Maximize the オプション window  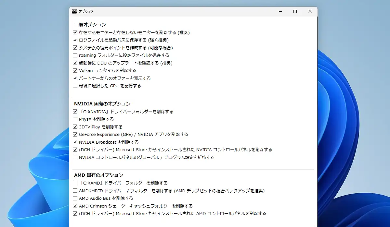295,11
